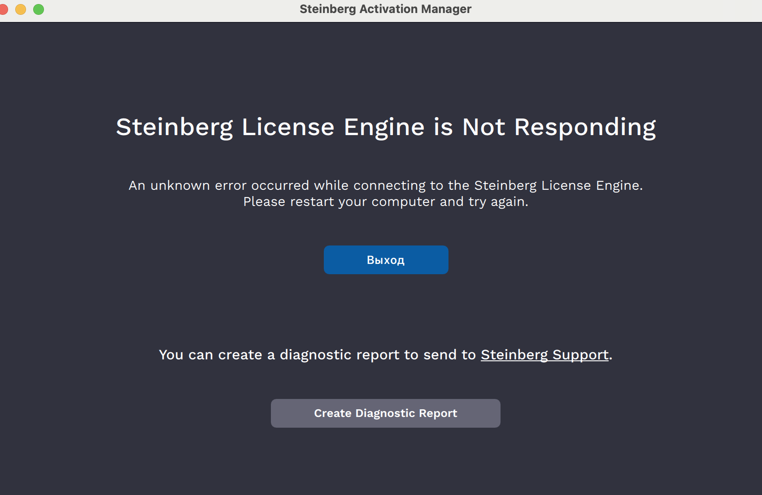Click the 'An unknown error occurred' message line
The width and height of the screenshot is (762, 495).
[386, 185]
